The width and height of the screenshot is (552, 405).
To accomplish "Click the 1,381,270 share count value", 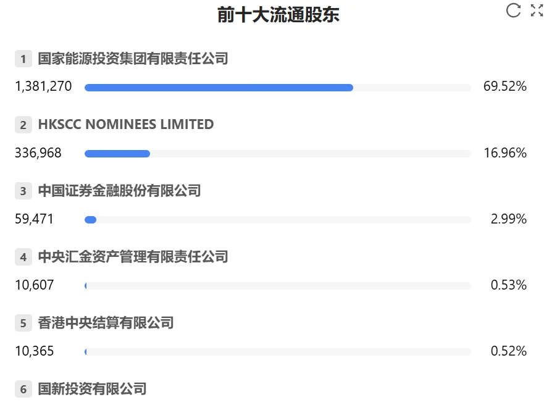I will click(43, 87).
